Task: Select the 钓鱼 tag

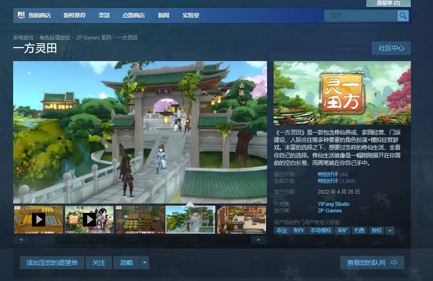Action: point(360,231)
